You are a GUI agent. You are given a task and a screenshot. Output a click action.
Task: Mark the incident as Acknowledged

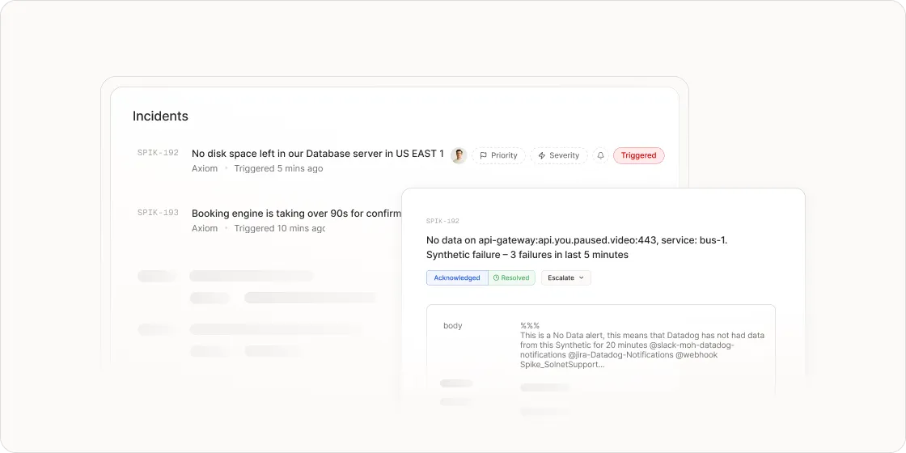pos(457,278)
